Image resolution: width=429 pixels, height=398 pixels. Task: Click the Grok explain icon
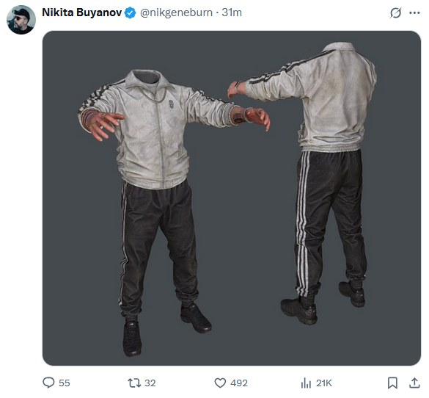395,13
